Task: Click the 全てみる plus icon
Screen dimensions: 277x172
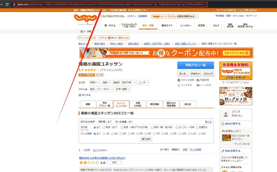Action: [x=80, y=95]
